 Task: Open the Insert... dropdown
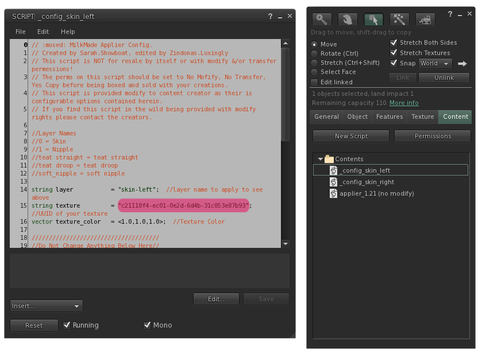[47, 306]
